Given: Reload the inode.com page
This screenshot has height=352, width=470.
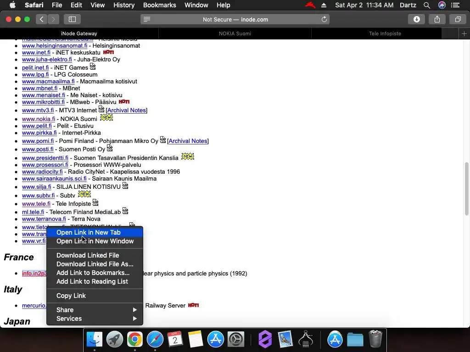Looking at the screenshot, I should [x=324, y=19].
